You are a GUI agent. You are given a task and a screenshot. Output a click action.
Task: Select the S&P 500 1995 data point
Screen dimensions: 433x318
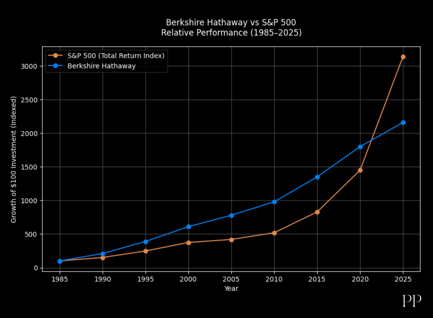[x=146, y=251]
